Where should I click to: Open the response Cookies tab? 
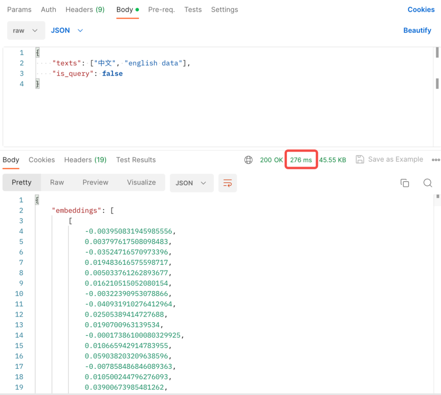click(42, 160)
